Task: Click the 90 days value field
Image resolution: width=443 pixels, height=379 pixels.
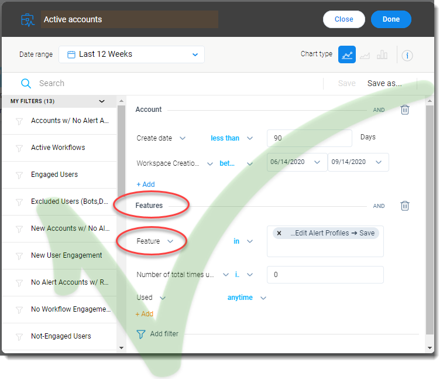Action: (310, 138)
